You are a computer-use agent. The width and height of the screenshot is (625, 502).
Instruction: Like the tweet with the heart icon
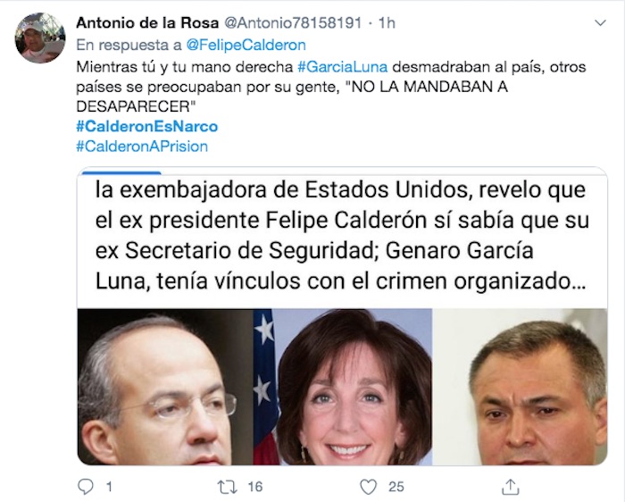[368, 487]
